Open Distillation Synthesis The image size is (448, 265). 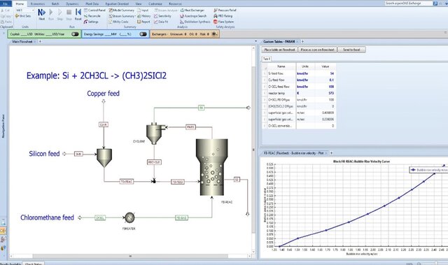(195, 22)
